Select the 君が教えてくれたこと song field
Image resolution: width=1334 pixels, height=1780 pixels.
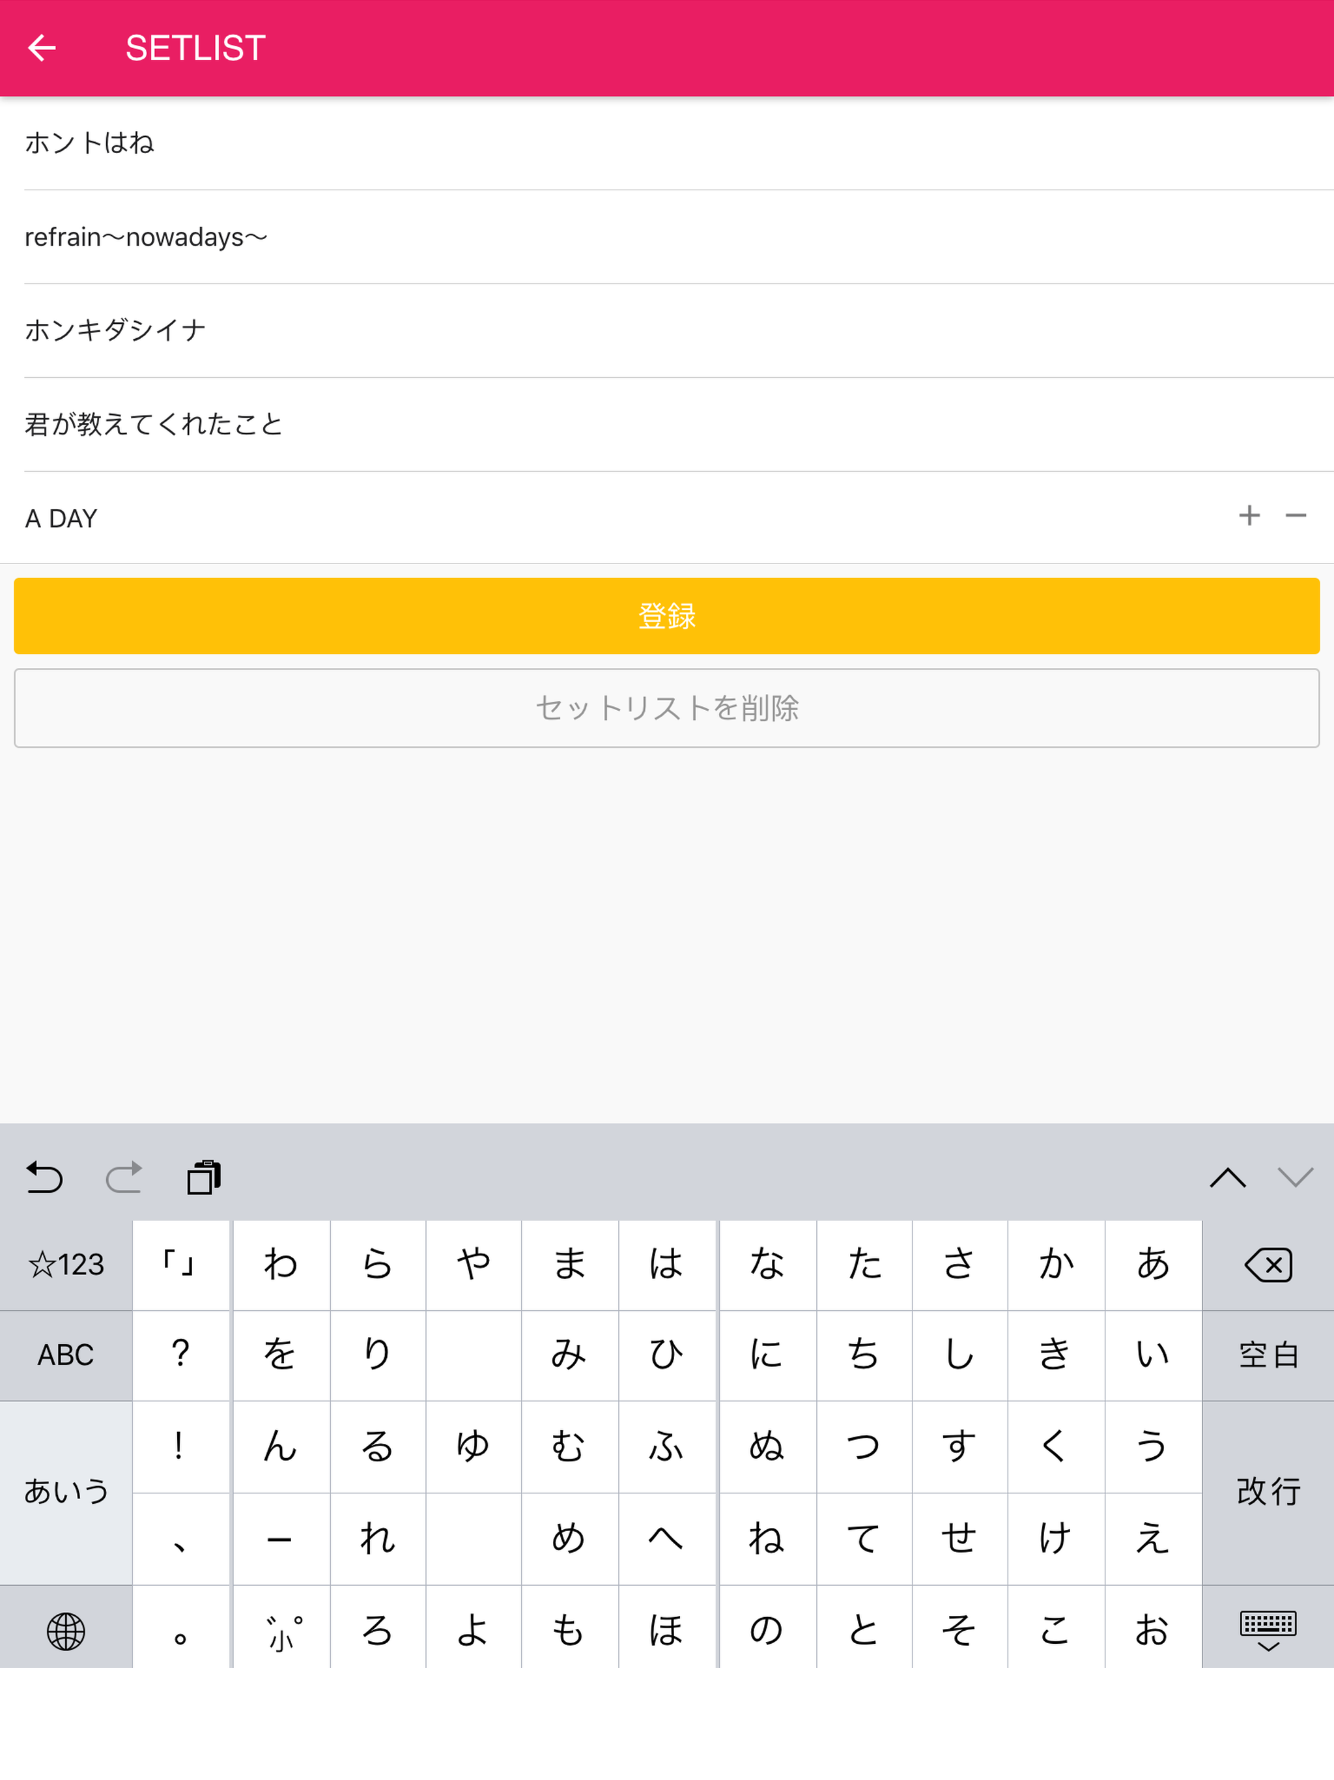click(x=679, y=425)
